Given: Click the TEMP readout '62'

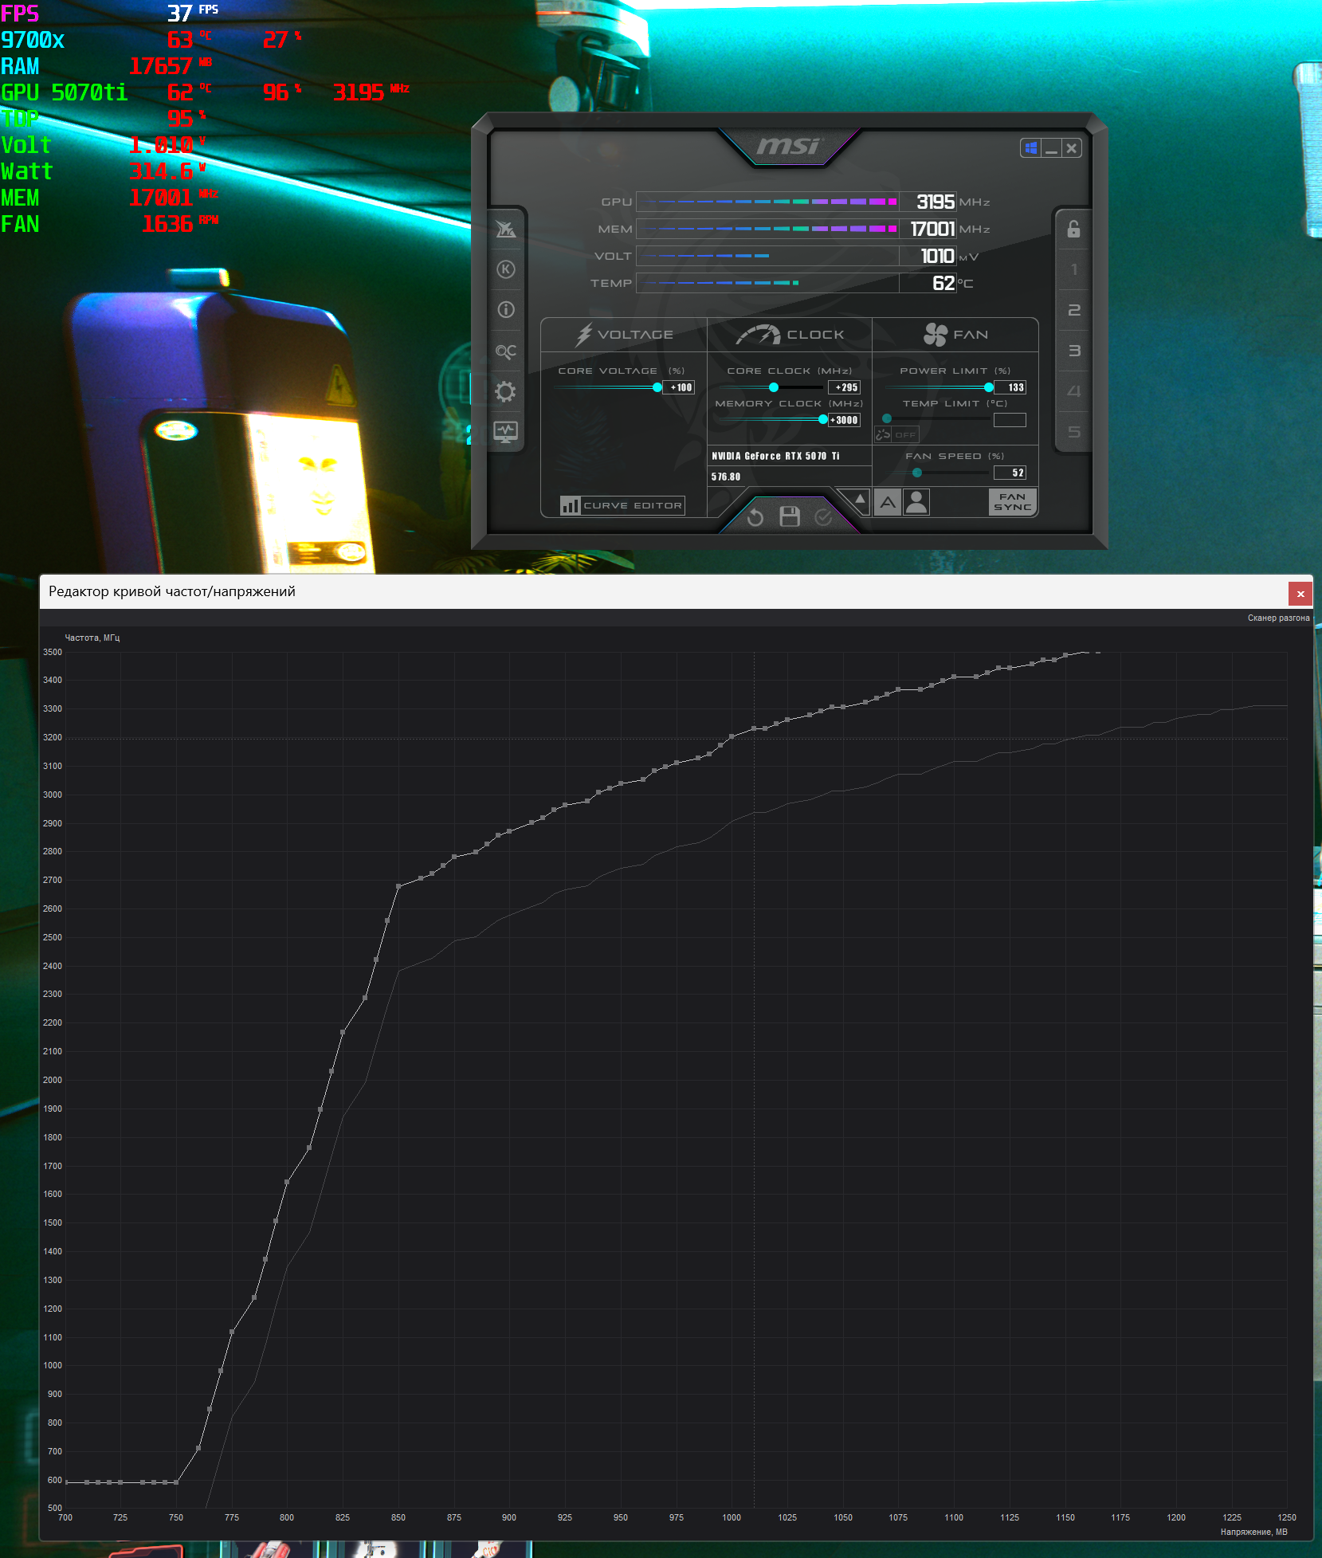Looking at the screenshot, I should pos(943,283).
